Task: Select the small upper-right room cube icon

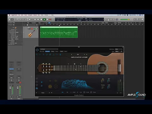Action: 56,81
